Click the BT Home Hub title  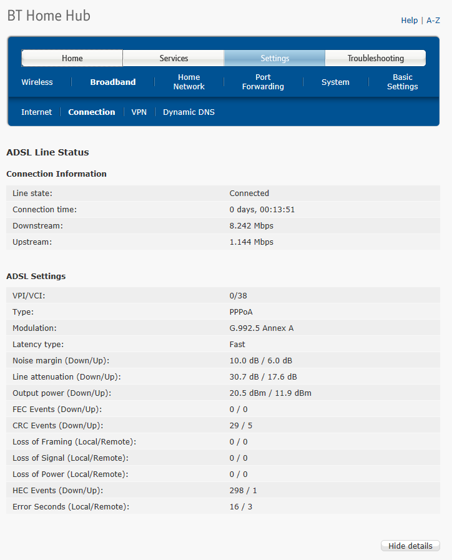pyautogui.click(x=49, y=16)
